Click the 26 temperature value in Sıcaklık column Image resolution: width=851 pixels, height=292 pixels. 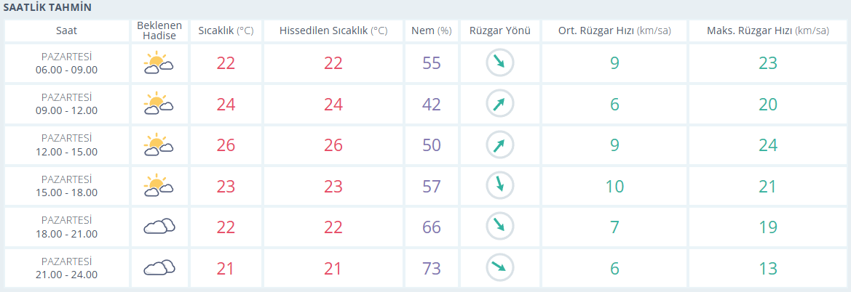(x=226, y=145)
